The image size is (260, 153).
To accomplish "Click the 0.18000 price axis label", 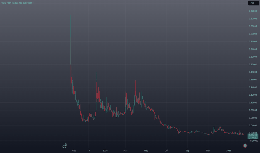I will [x=253, y=72].
